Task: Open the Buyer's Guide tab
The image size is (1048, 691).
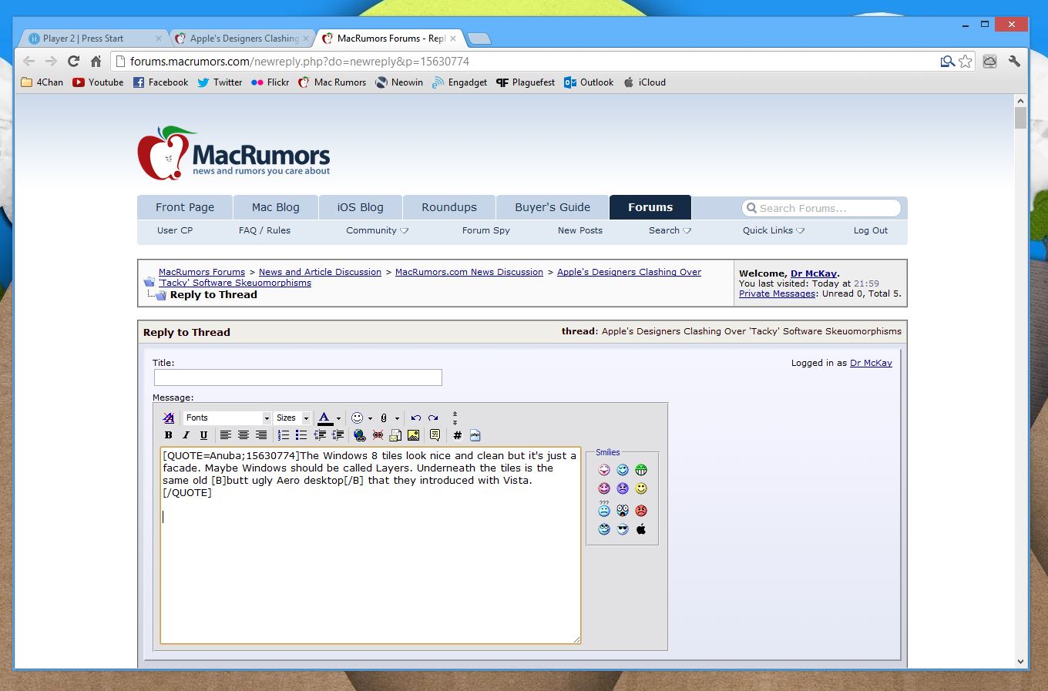Action: click(553, 207)
